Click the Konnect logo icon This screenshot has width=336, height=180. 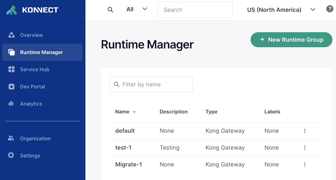click(11, 10)
